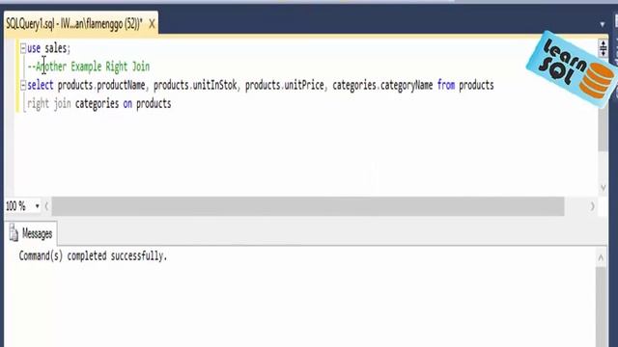
Task: Click 'products.unitPrice' in the query
Action: tap(285, 85)
